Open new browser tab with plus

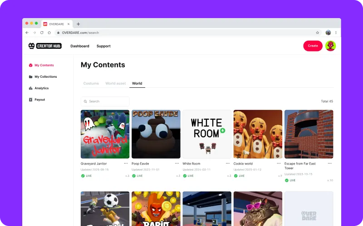tap(78, 24)
